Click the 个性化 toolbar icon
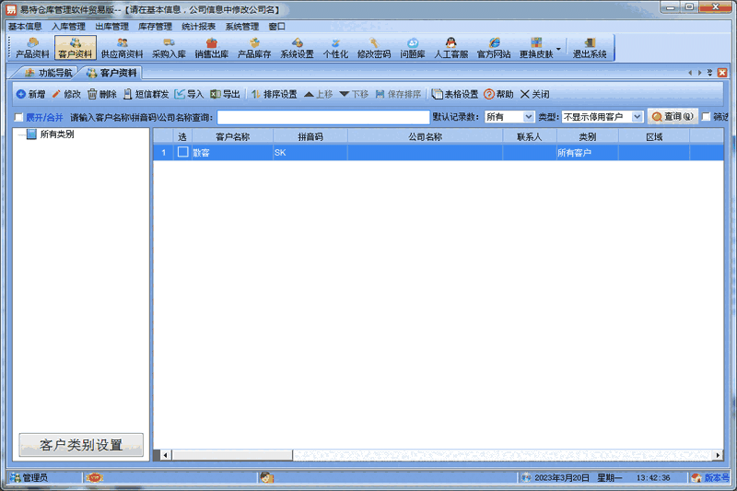 [x=335, y=48]
